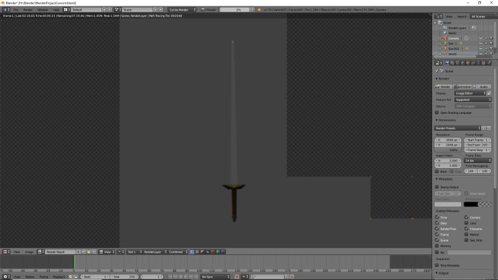Click the Animation render button

(x=463, y=86)
